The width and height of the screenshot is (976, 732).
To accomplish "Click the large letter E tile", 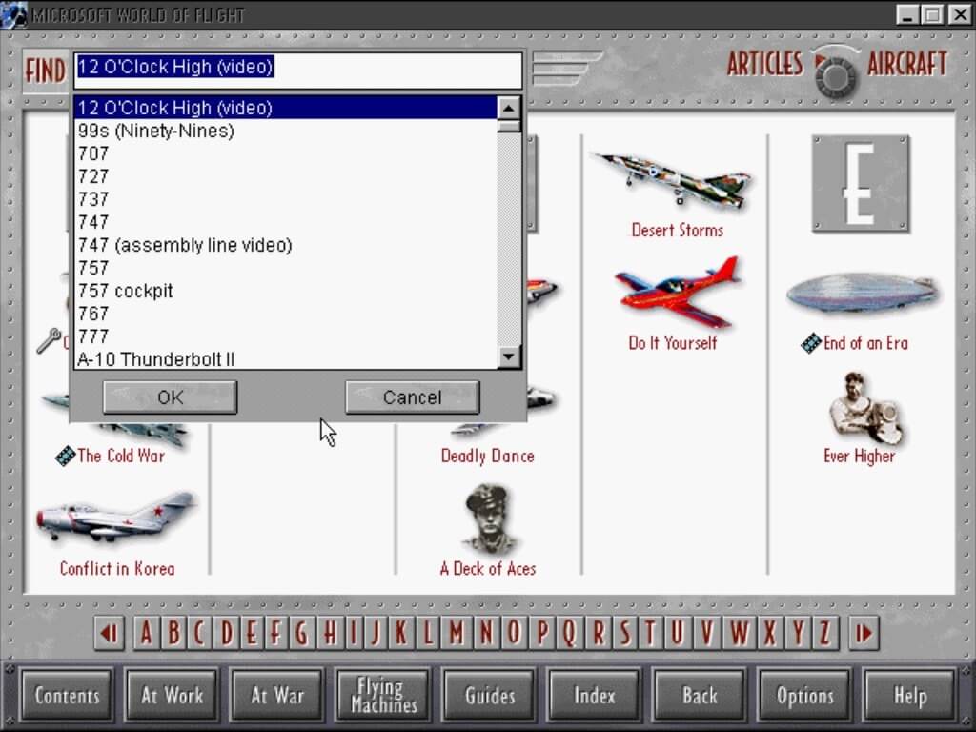I will tap(861, 184).
